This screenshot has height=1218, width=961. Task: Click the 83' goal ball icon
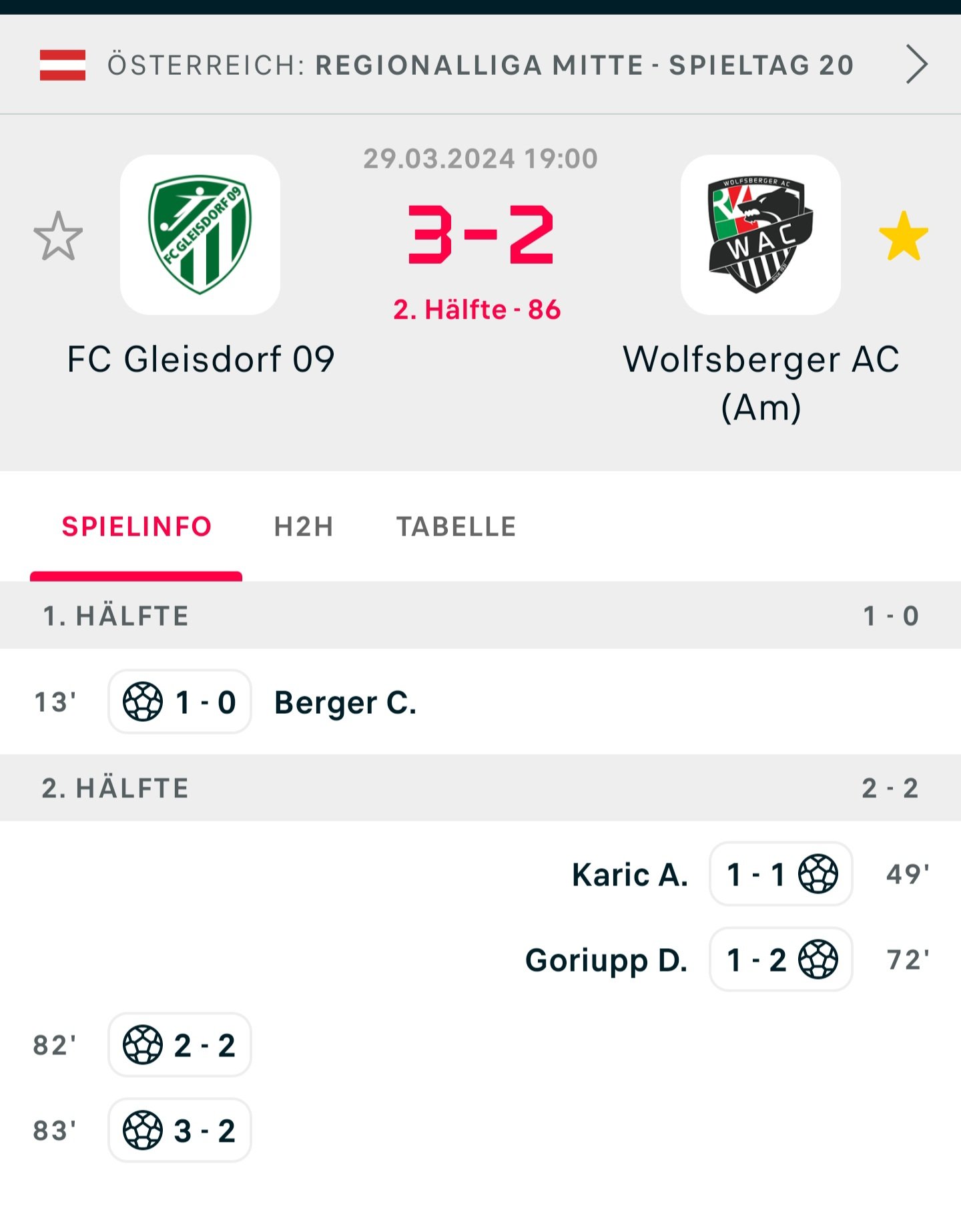143,1131
